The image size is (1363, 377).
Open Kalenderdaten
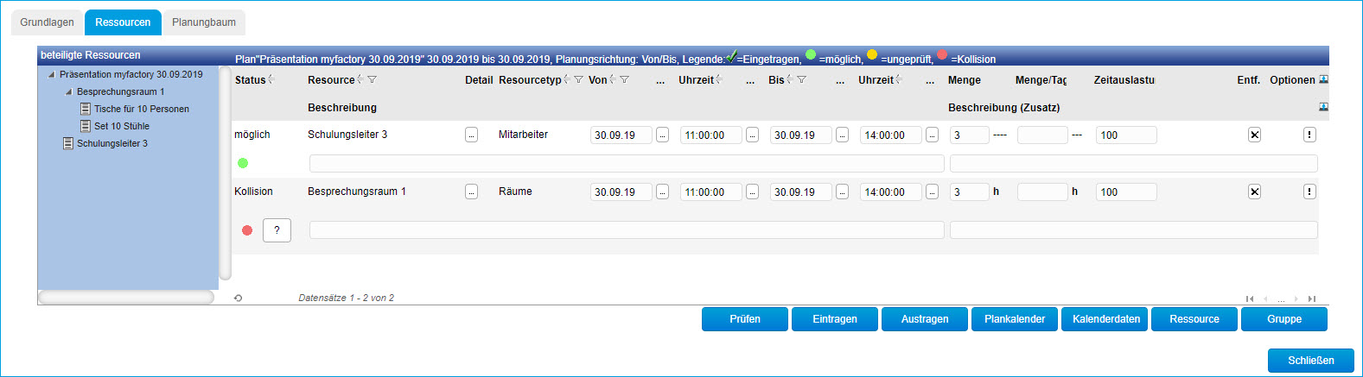coord(1106,319)
